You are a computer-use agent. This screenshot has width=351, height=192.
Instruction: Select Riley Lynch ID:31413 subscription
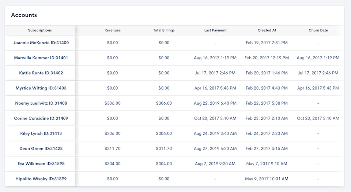[41, 133]
